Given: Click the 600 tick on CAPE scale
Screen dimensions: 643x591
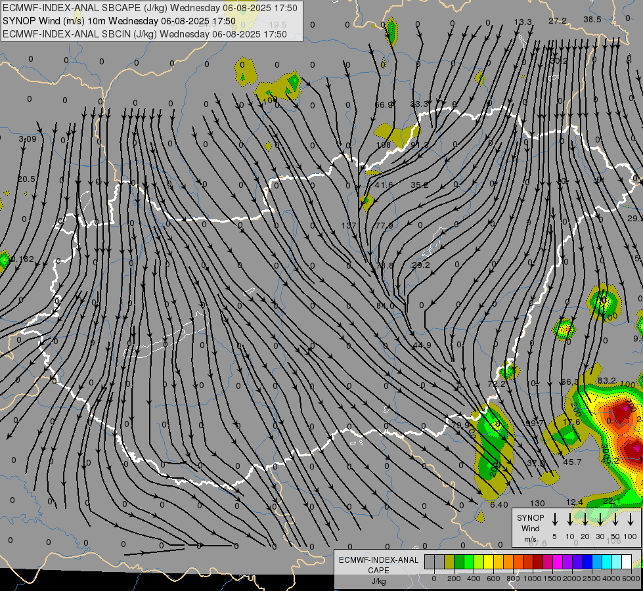Looking at the screenshot, I should pyautogui.click(x=493, y=579).
